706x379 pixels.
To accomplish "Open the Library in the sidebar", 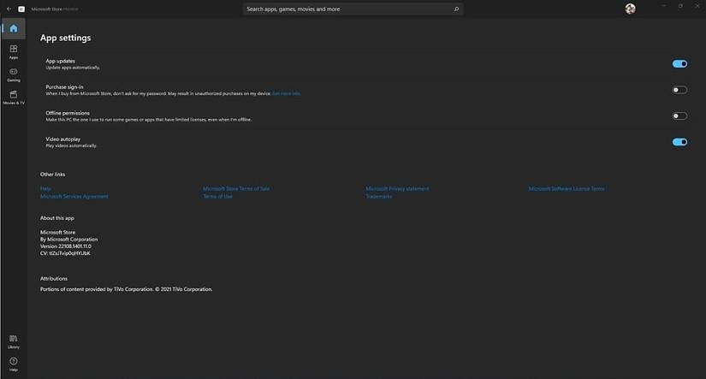I will click(x=14, y=341).
